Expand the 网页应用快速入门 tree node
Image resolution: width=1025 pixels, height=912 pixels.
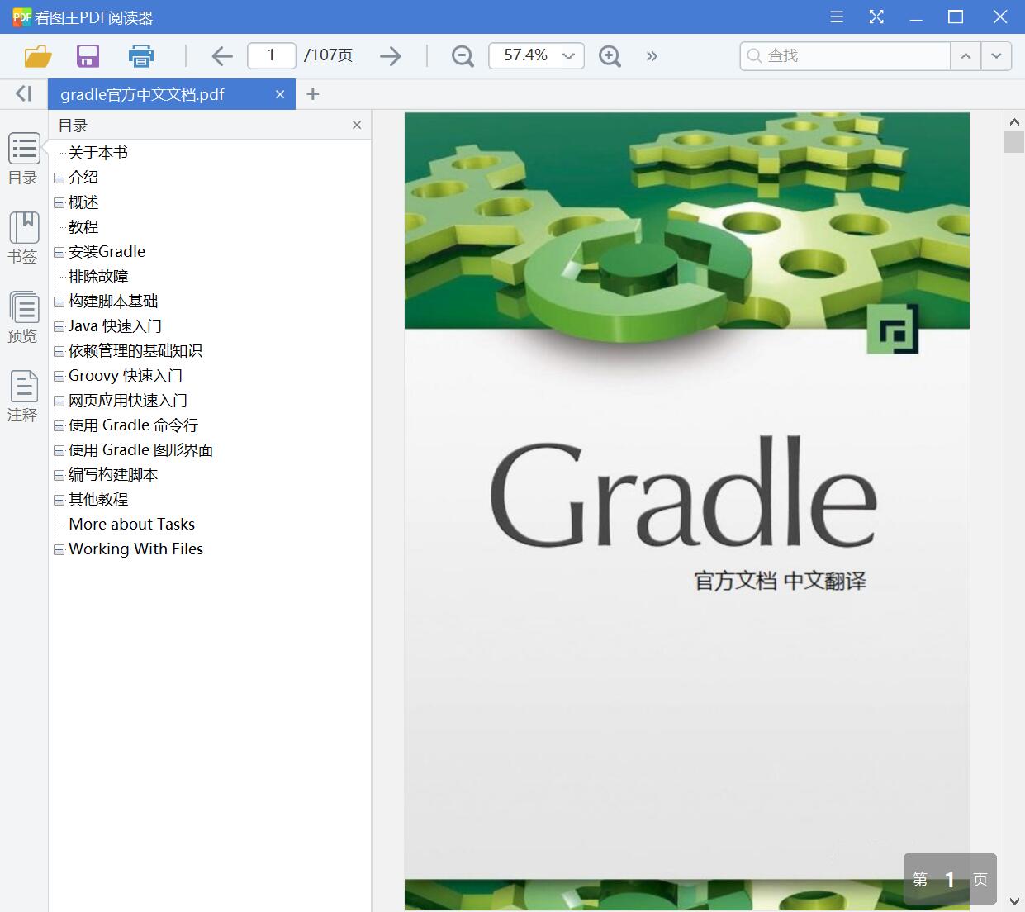(59, 401)
